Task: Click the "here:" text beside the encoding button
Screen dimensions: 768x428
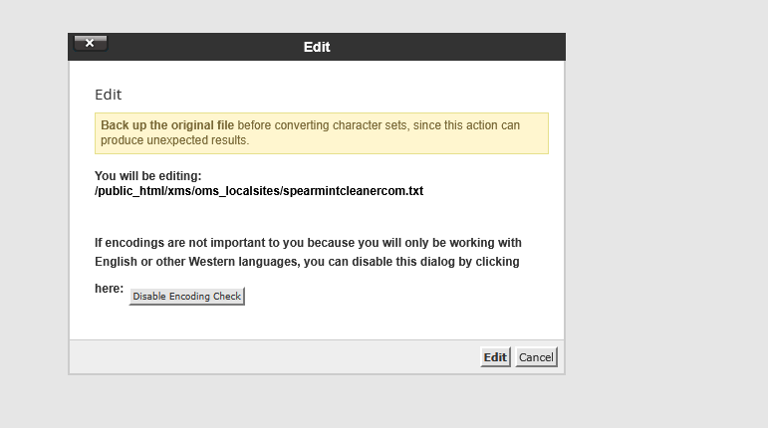Action: click(x=109, y=290)
